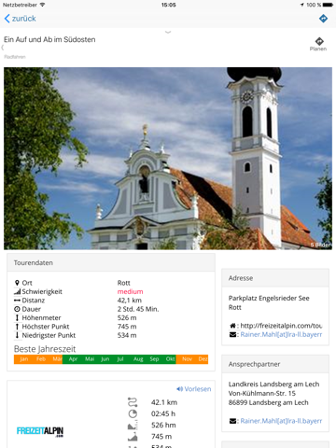Open the church photo gallery image

pyautogui.click(x=168, y=159)
